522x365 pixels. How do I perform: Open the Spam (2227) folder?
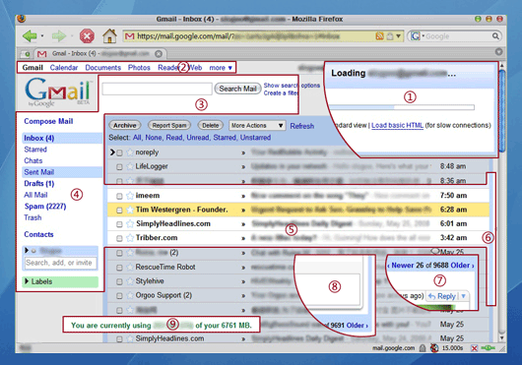(45, 207)
